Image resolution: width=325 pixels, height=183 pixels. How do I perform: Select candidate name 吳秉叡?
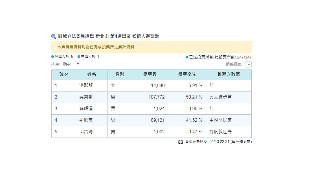coord(86,97)
